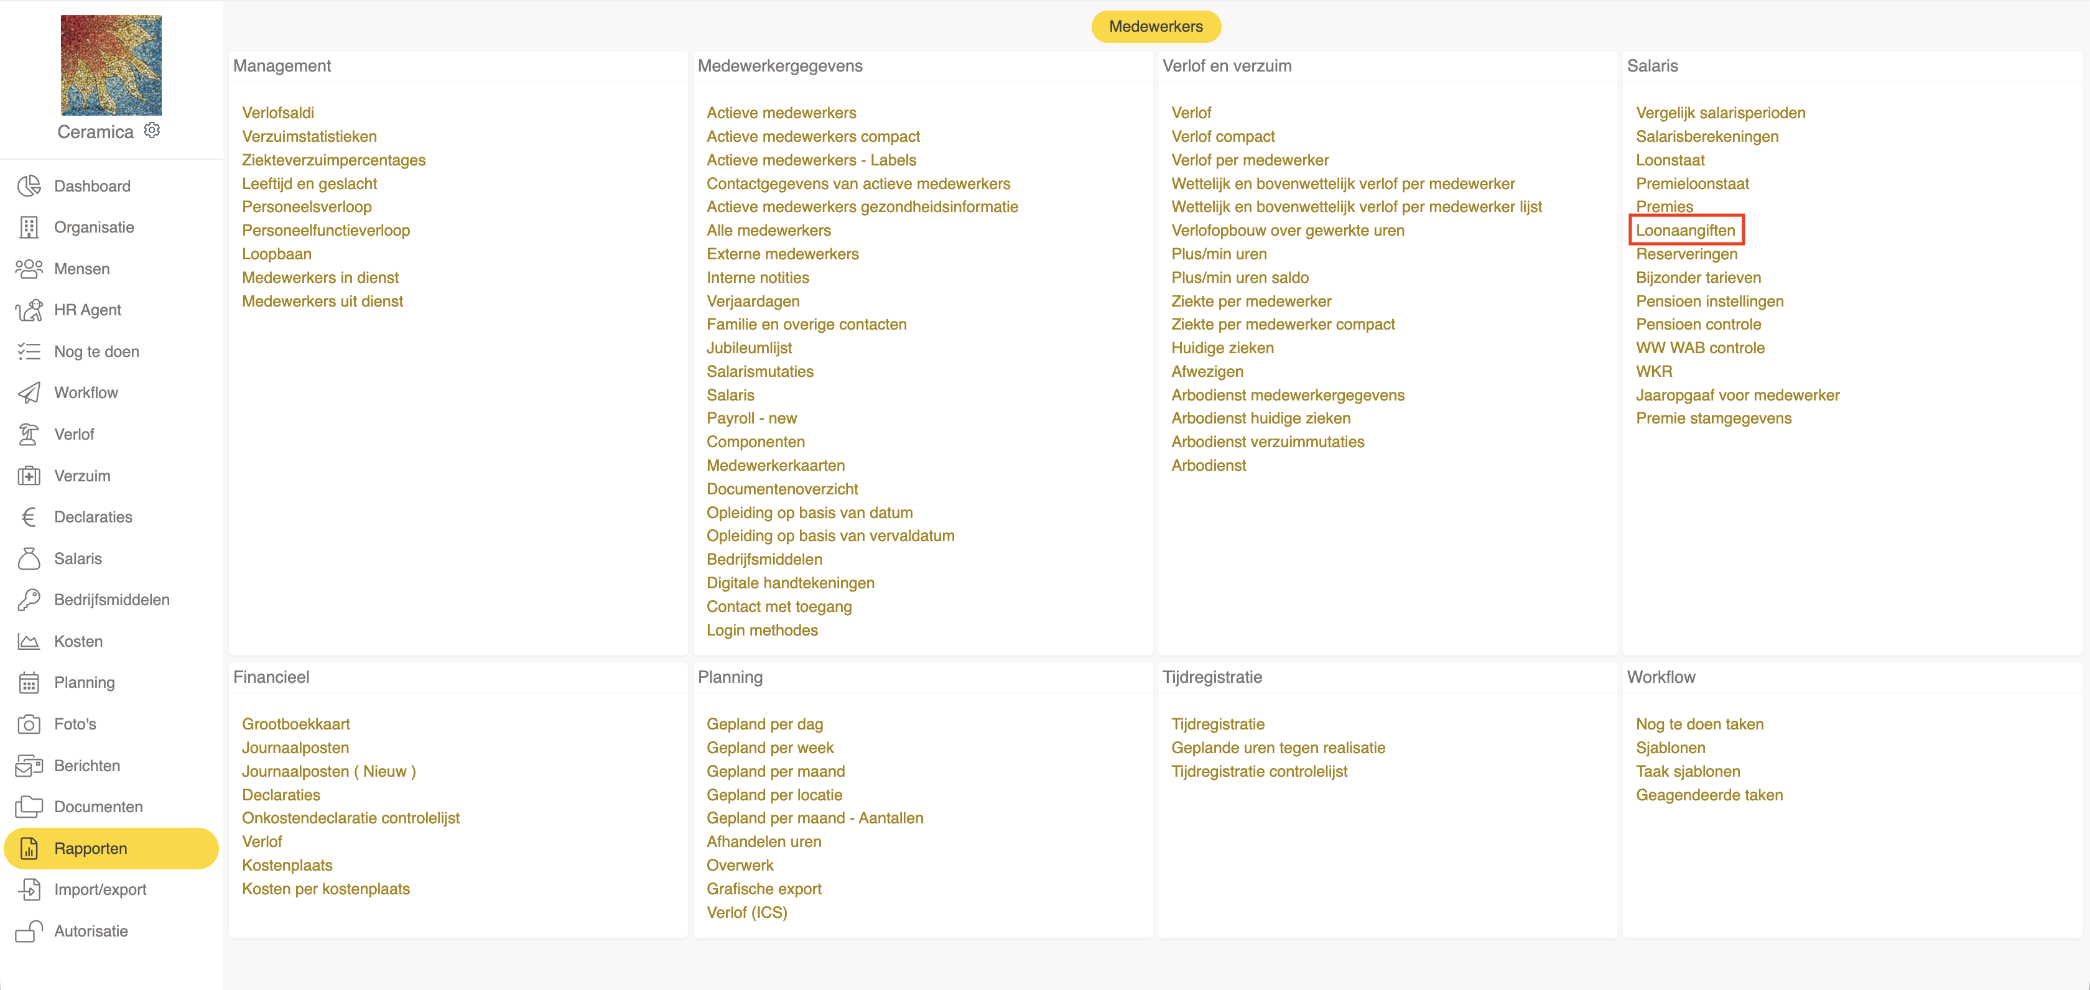Open the HR Agent sidebar icon
The height and width of the screenshot is (990, 2090).
coord(29,310)
